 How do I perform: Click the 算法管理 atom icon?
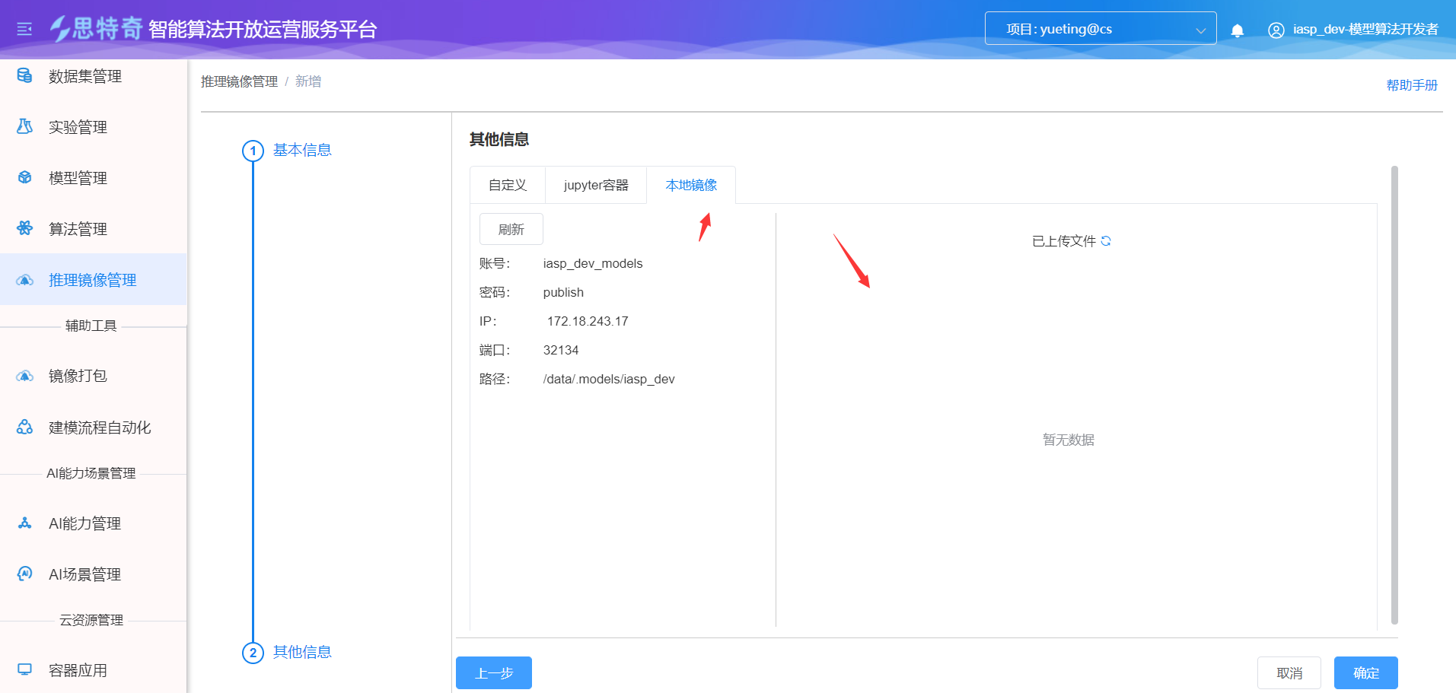click(24, 228)
